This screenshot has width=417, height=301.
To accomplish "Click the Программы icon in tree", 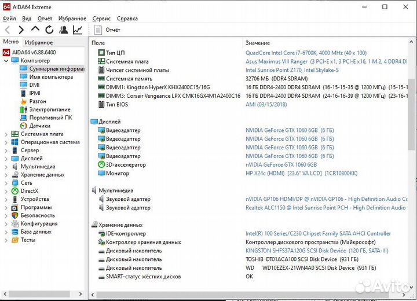I will coord(15,207).
